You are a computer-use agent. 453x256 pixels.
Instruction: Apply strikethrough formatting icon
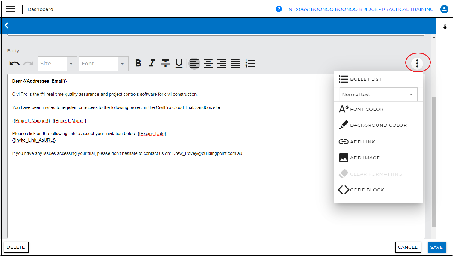[165, 63]
